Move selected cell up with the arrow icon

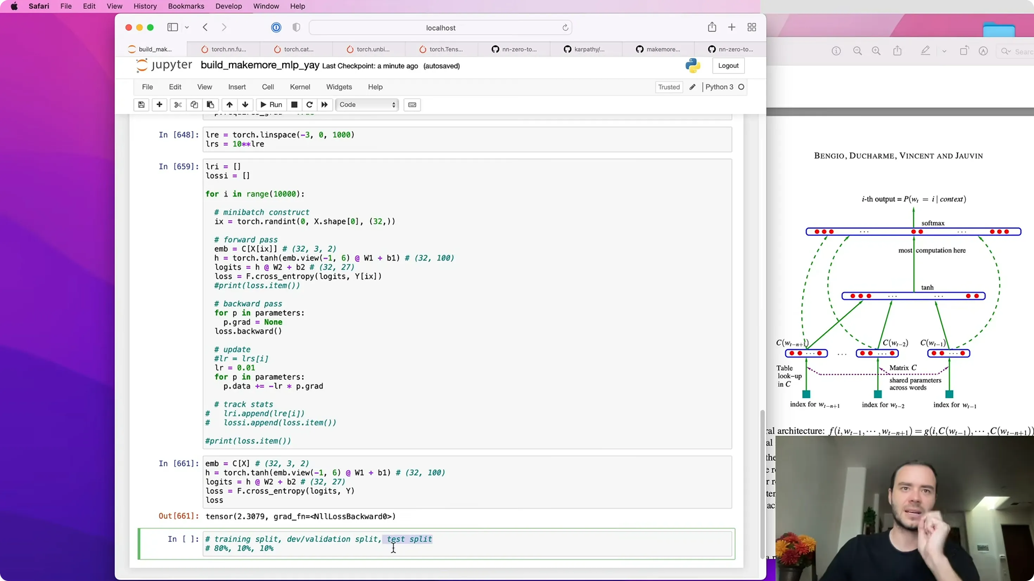(x=229, y=105)
